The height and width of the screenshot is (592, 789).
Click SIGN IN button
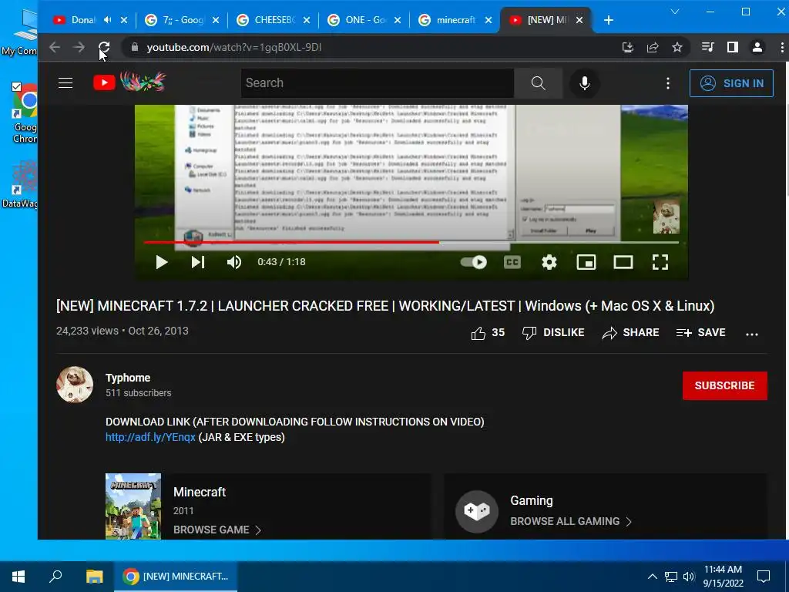point(731,83)
